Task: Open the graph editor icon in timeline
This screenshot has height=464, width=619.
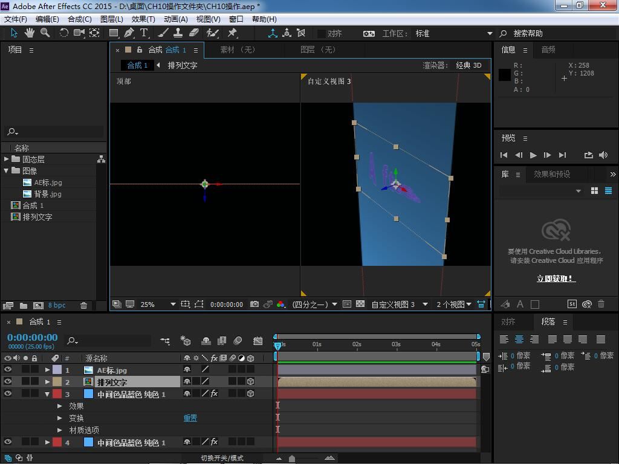Action: (258, 341)
